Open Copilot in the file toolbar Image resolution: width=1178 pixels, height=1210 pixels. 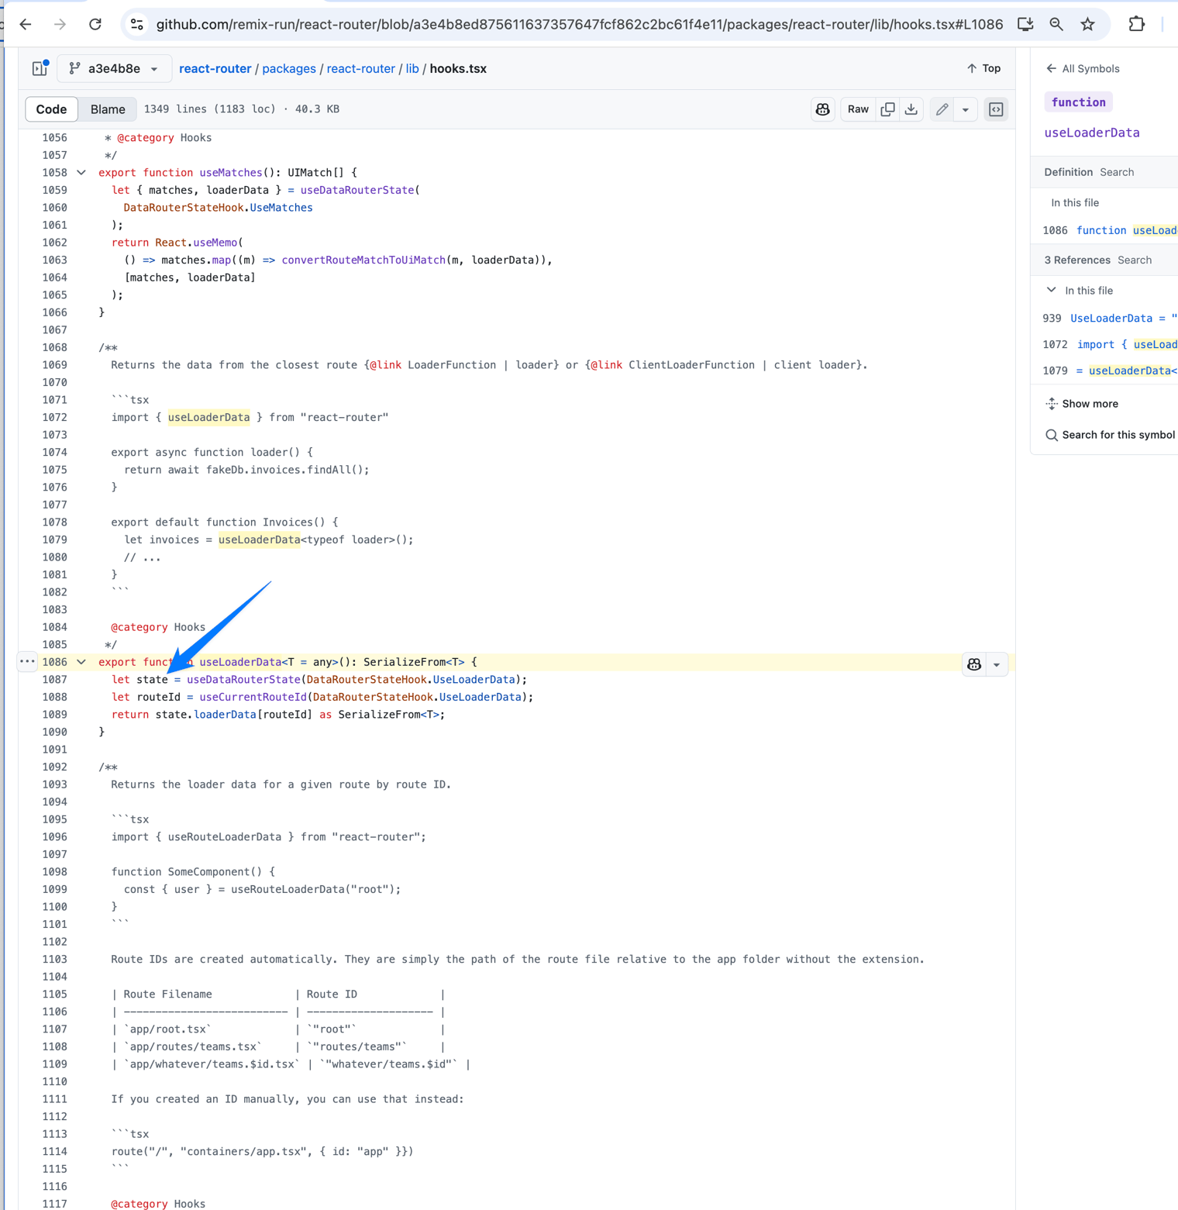[823, 109]
